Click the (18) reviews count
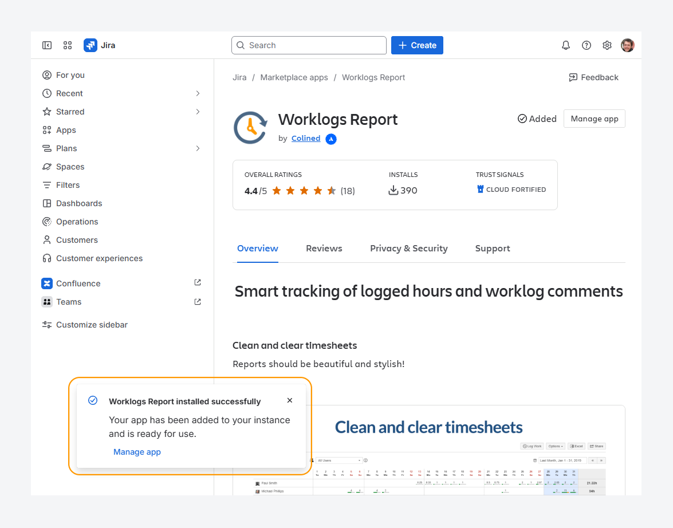673x528 pixels. coord(348,191)
